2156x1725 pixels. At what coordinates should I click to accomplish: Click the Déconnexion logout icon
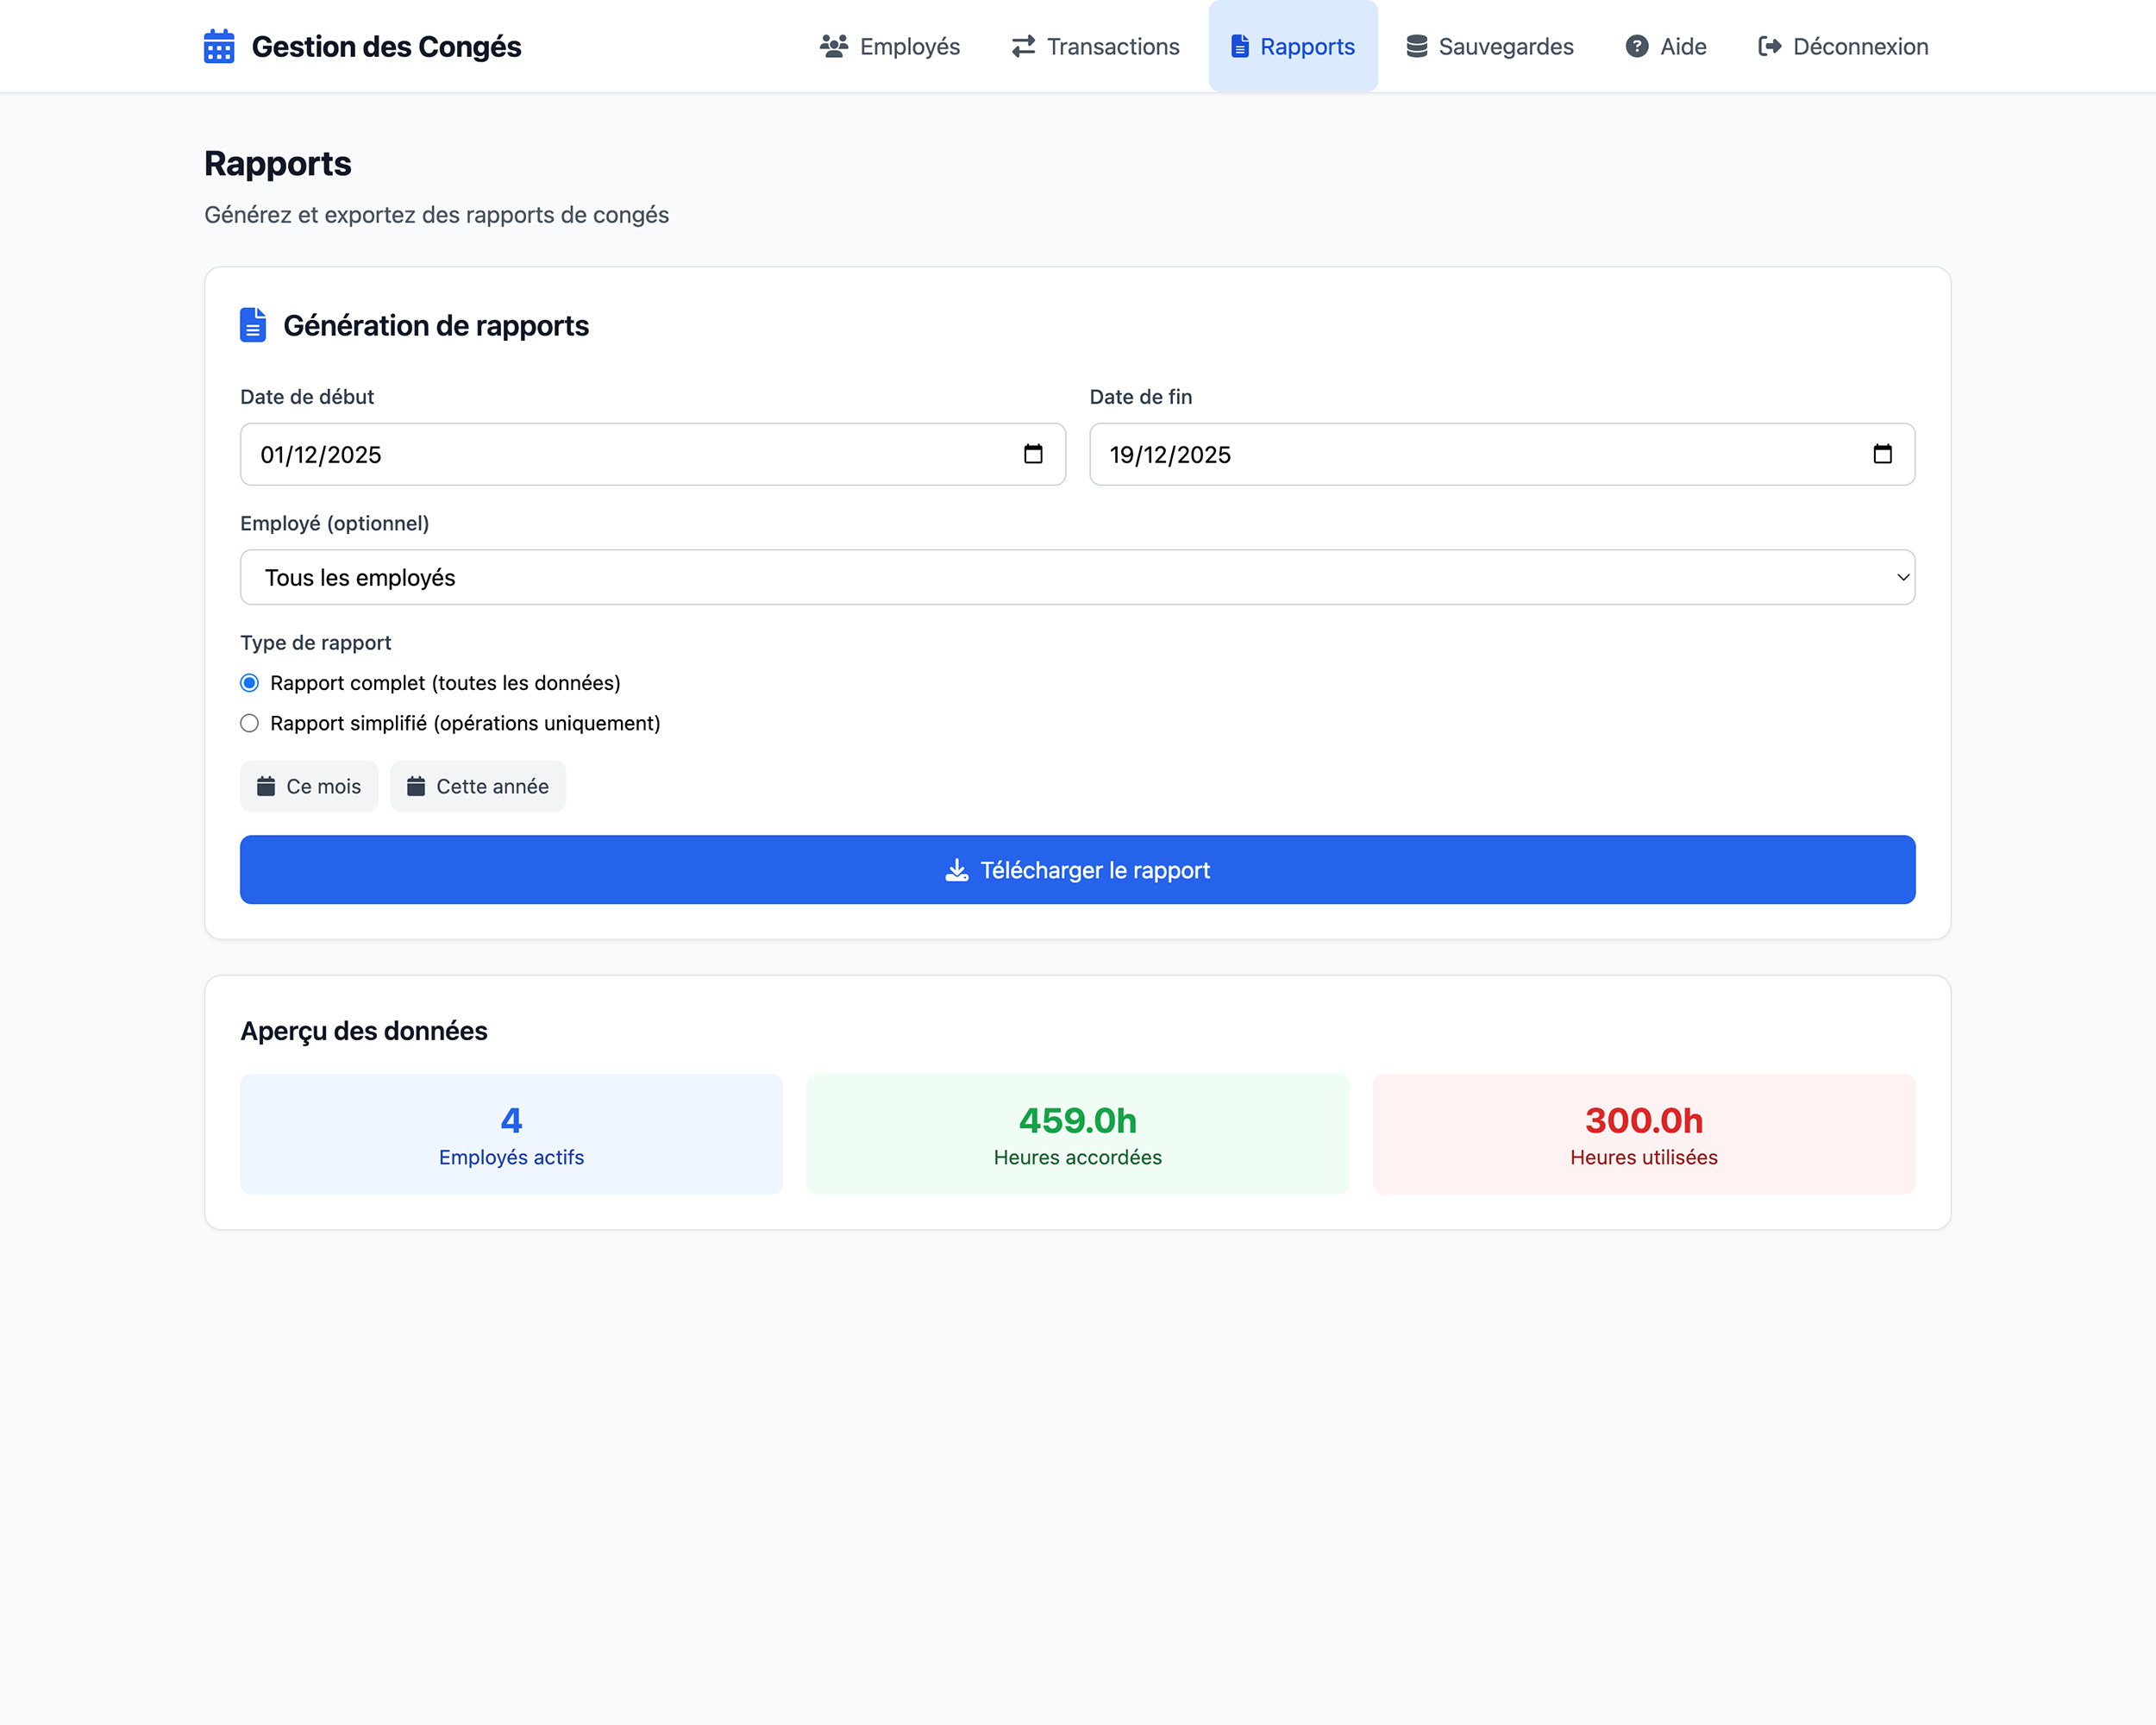pos(1769,46)
